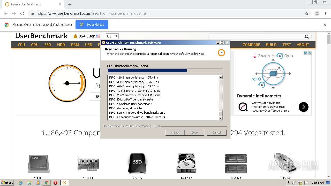The width and height of the screenshot is (331, 186).
Task: Click Back button in benchmark dialog
Action: [175, 133]
